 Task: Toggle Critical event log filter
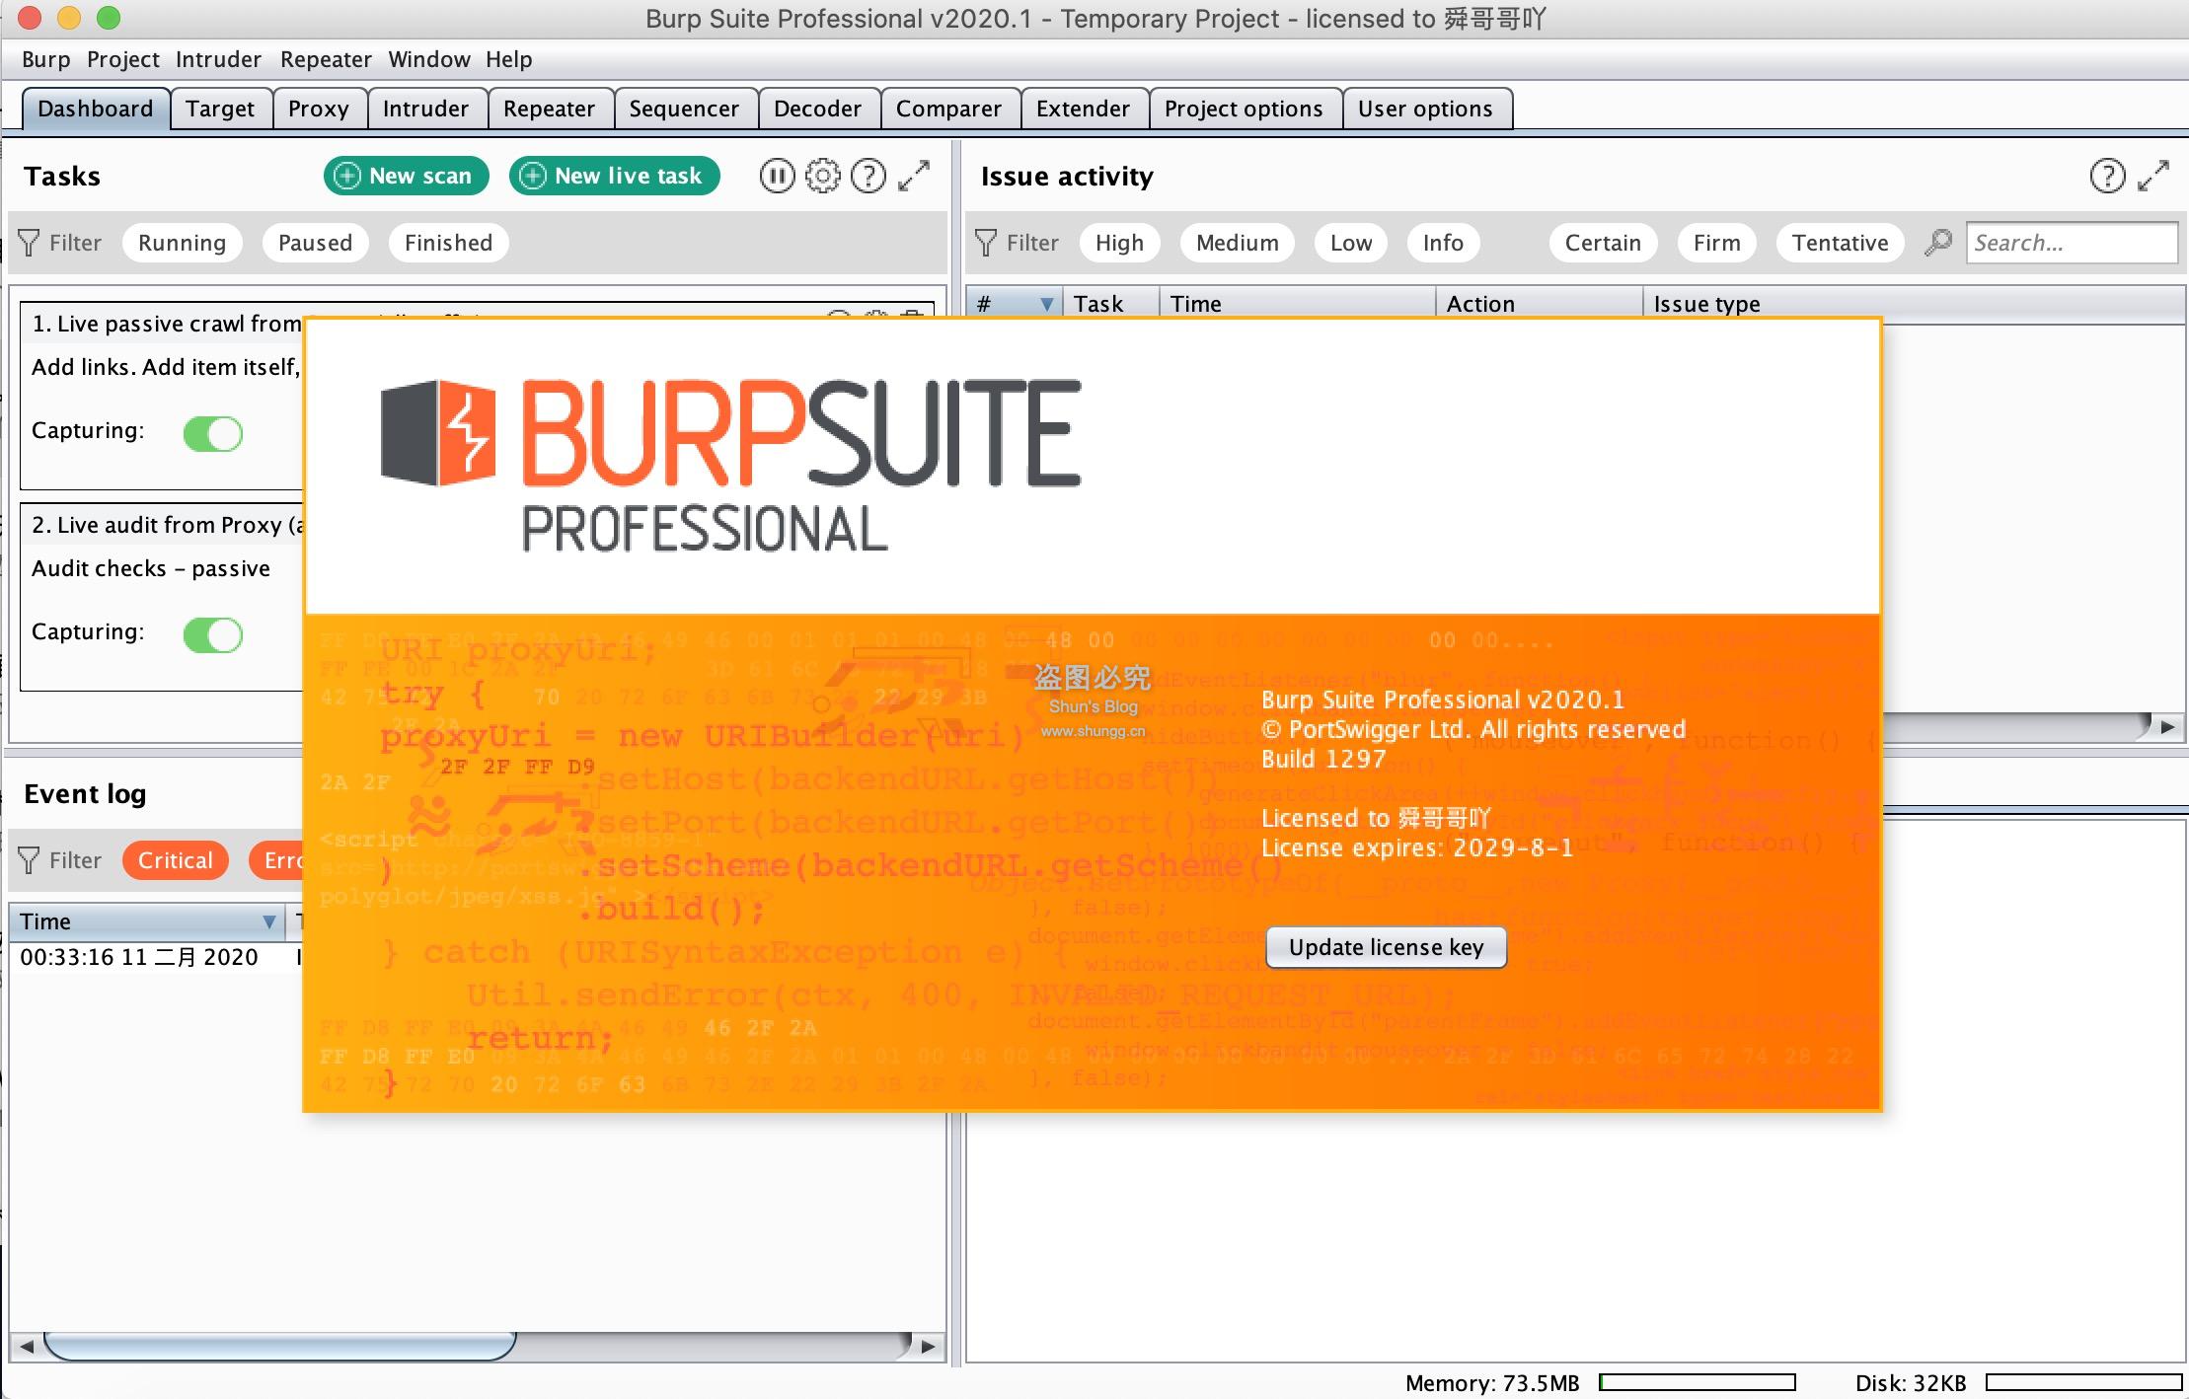pos(175,860)
